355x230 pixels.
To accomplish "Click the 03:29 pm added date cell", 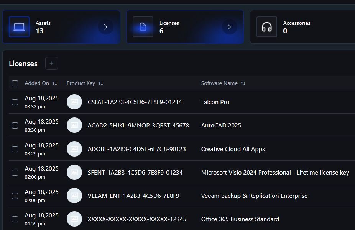I will click(x=41, y=149).
